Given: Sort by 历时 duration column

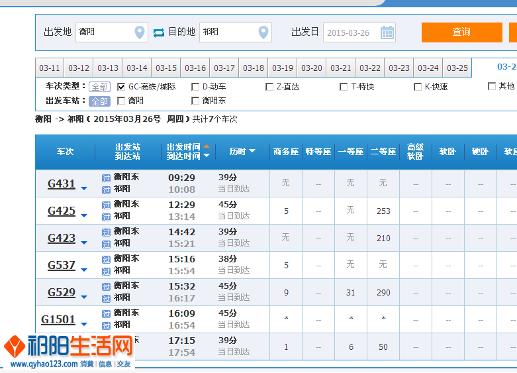Looking at the screenshot, I should click(x=242, y=152).
